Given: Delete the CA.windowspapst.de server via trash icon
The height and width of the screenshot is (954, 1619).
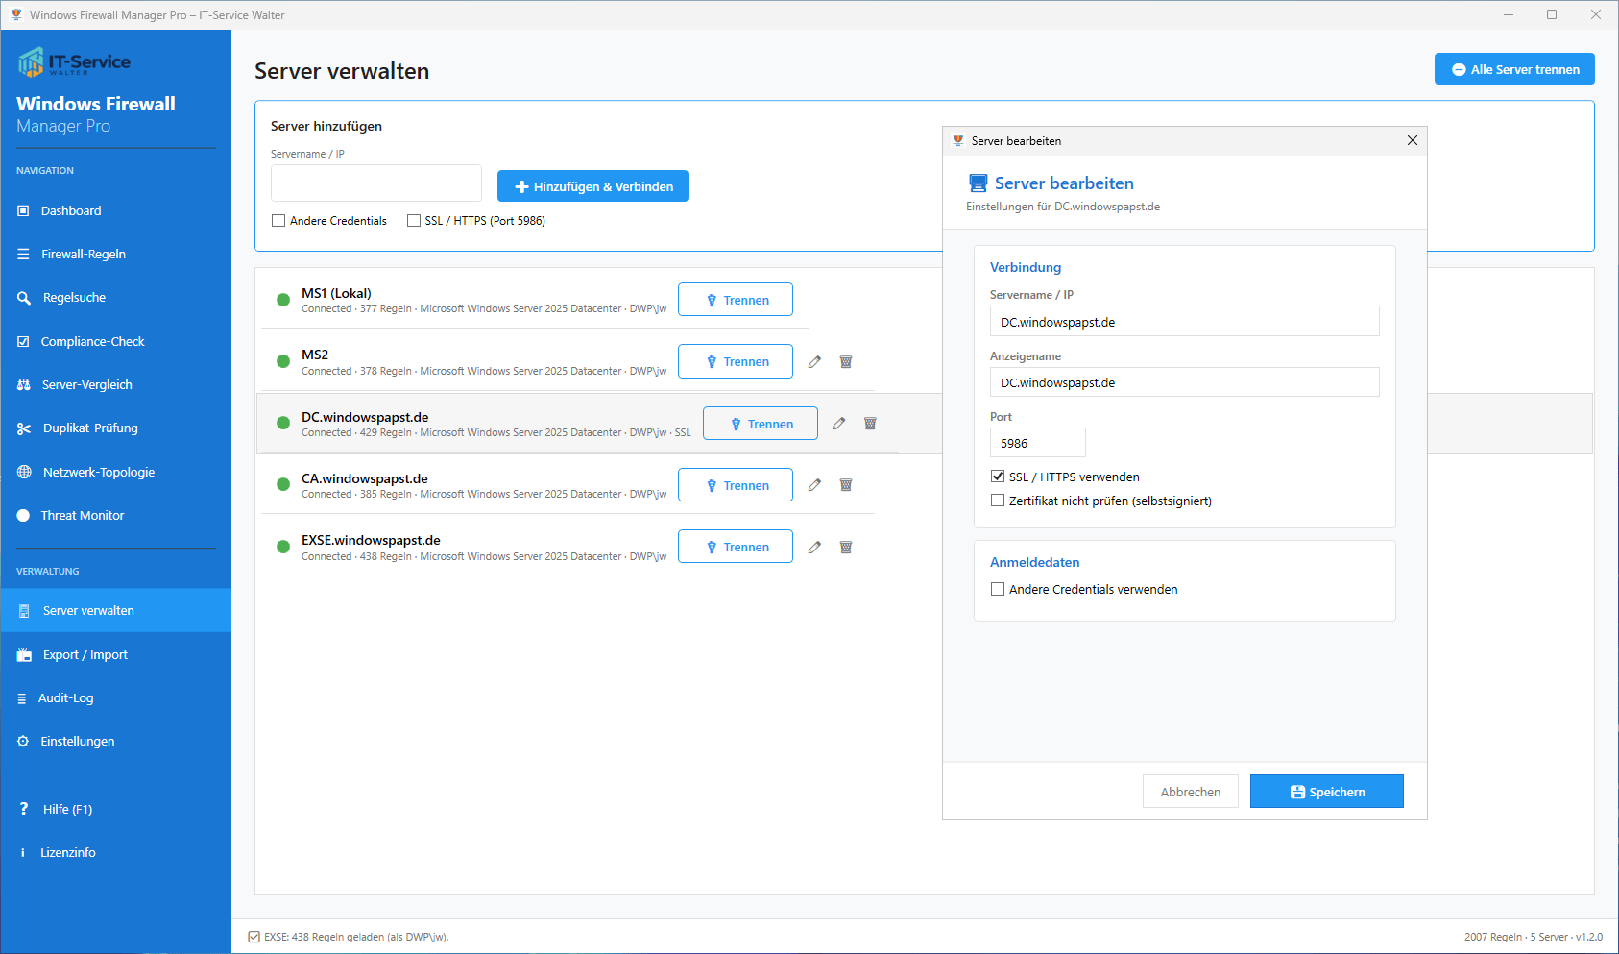Looking at the screenshot, I should [846, 485].
